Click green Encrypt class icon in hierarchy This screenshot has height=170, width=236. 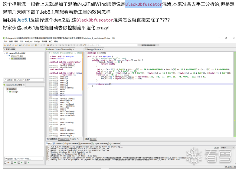(10, 92)
